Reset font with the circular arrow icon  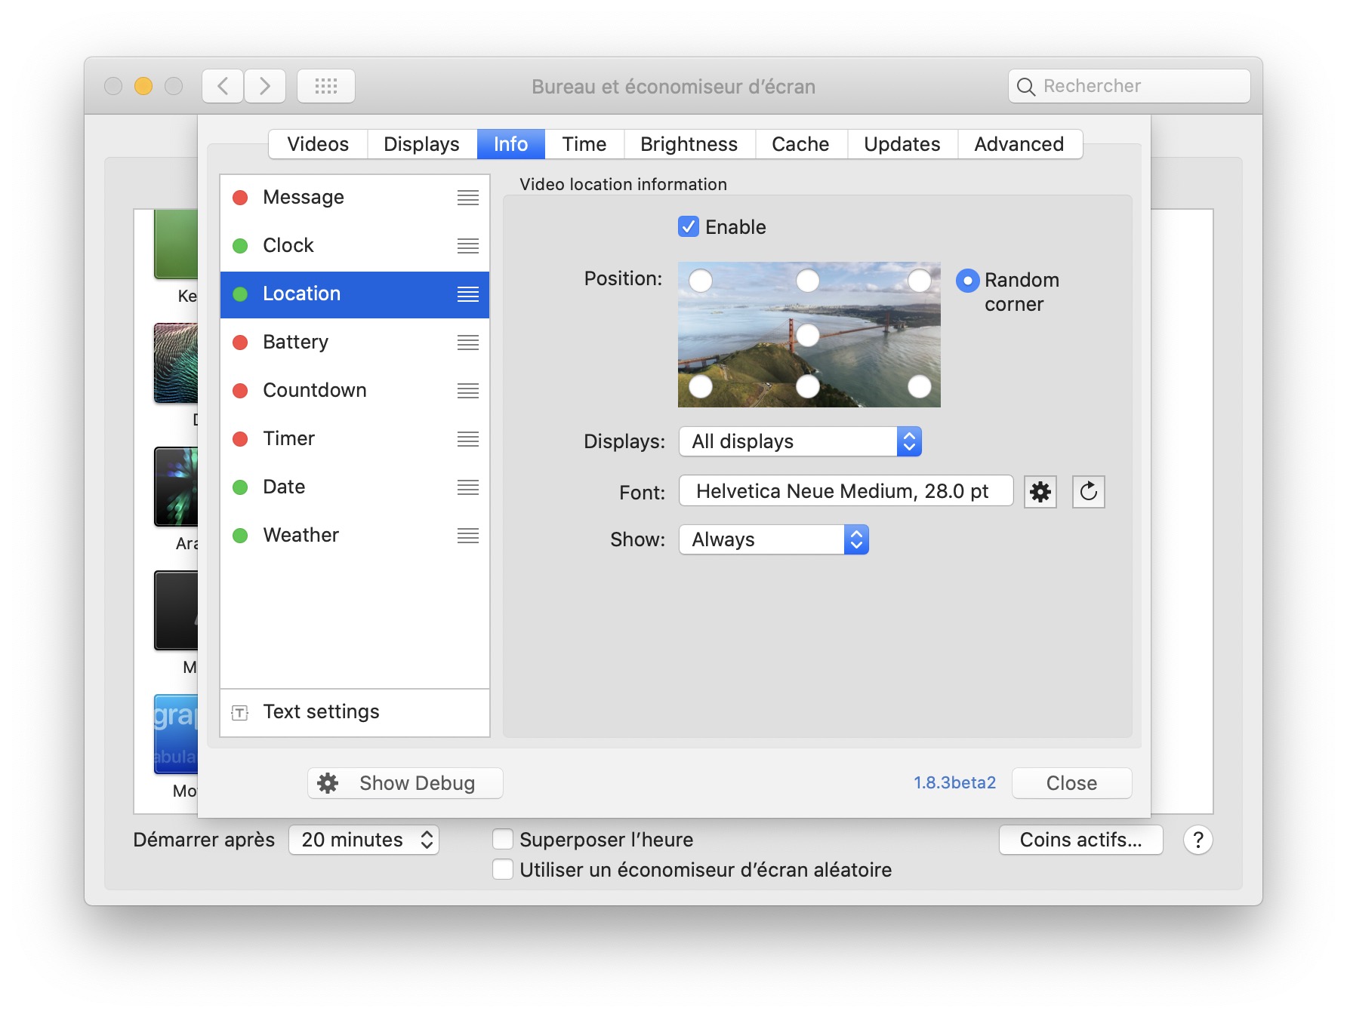pos(1088,492)
